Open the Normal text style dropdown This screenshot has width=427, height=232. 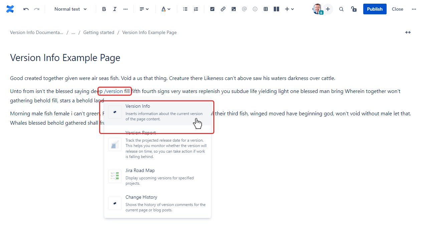tap(70, 9)
